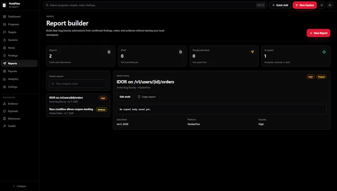Open Evidence under Resources
337x191 pixels.
click(x=19, y=104)
